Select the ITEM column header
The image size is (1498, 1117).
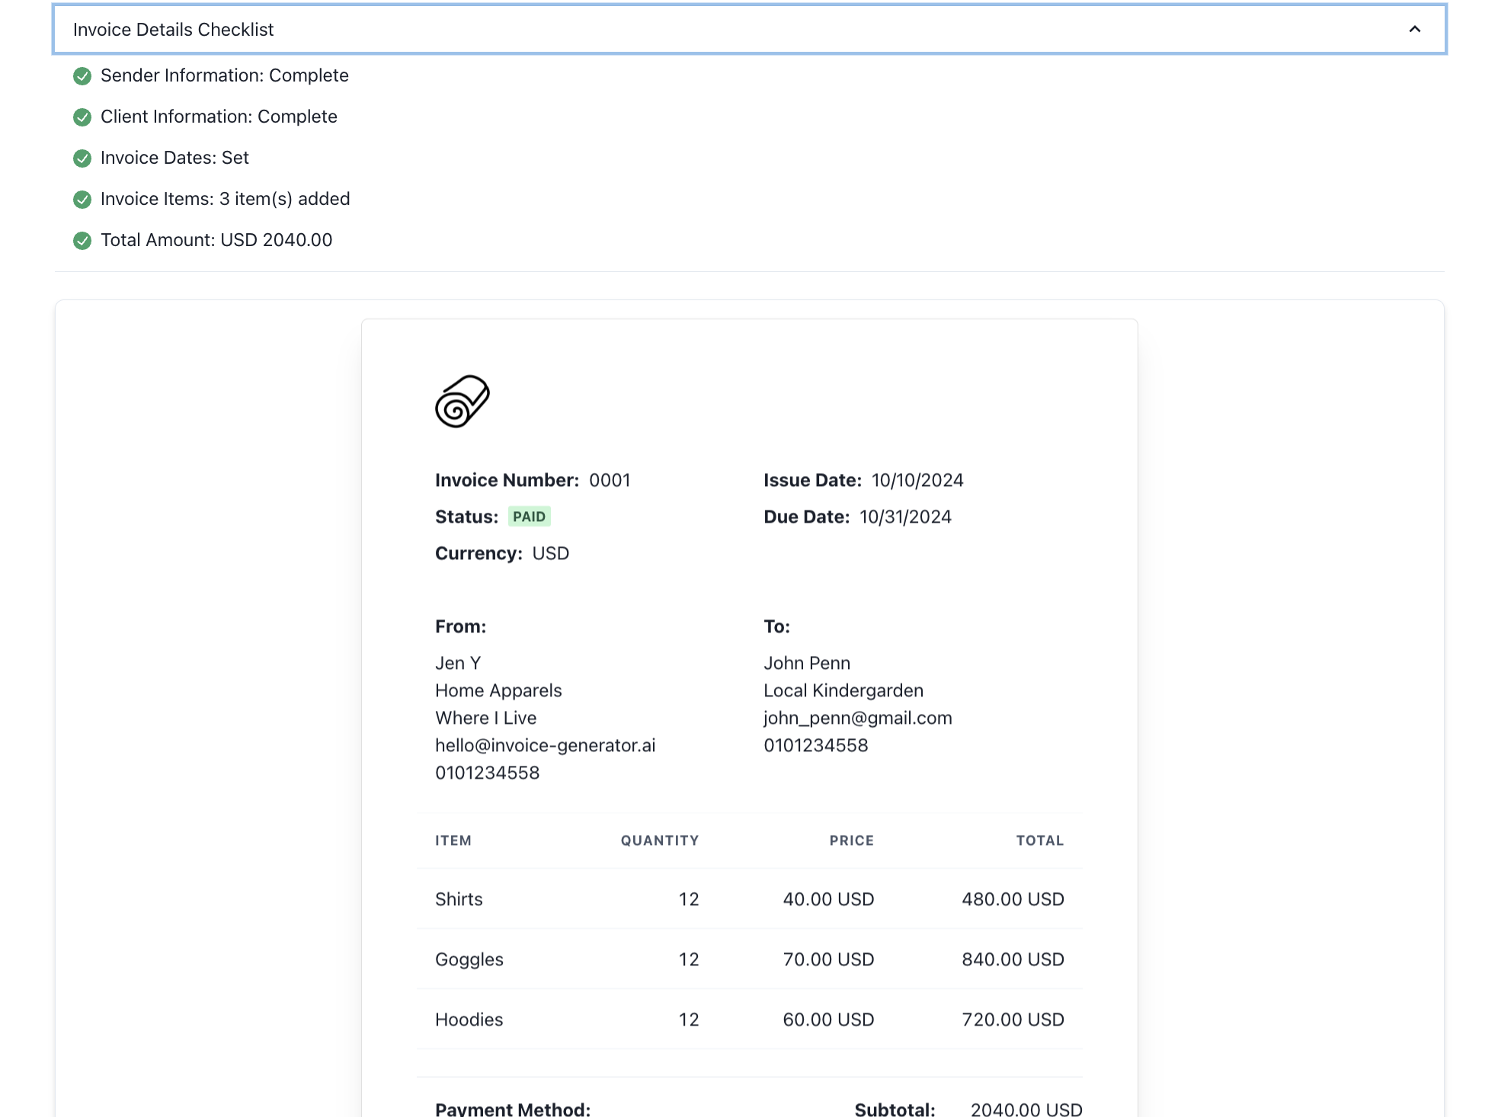pos(453,840)
